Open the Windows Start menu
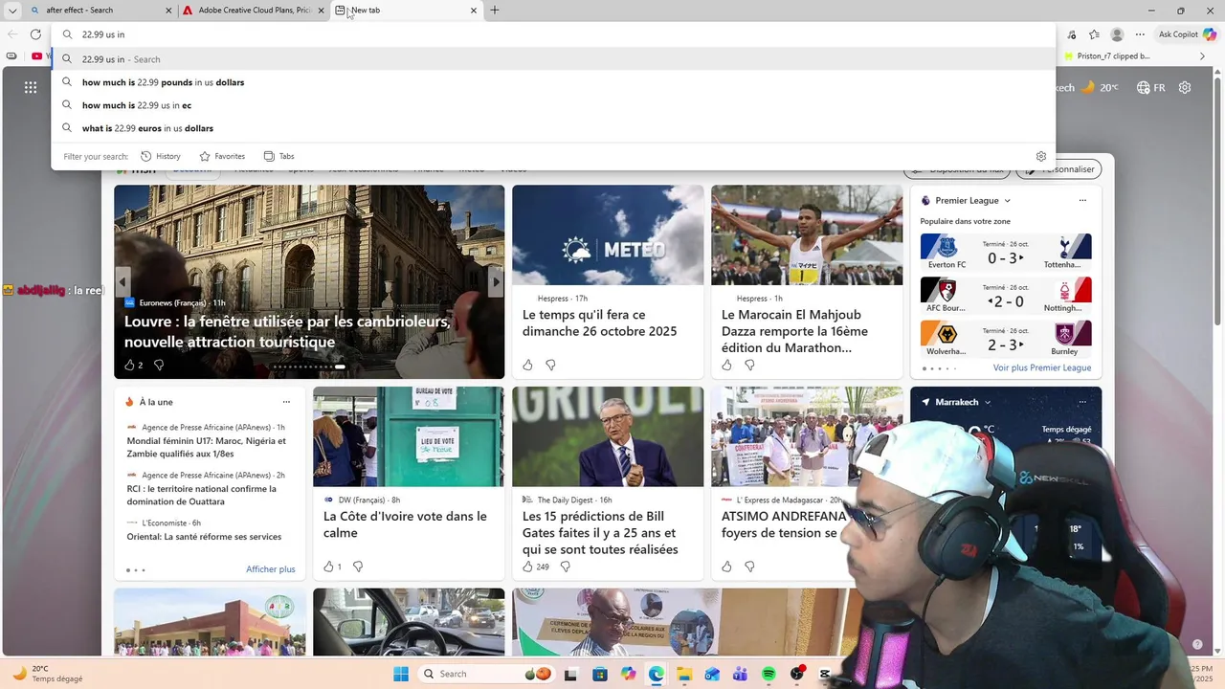 (400, 674)
